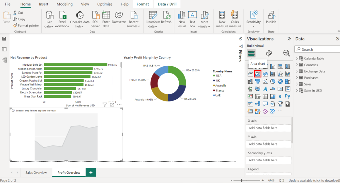Click the filter icon on visual header
Screen dimensions: 340x183
(x=105, y=104)
